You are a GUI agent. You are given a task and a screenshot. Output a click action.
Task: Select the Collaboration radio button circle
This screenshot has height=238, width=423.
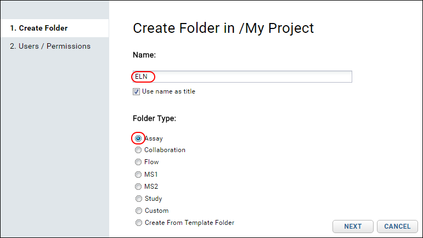[x=138, y=150]
